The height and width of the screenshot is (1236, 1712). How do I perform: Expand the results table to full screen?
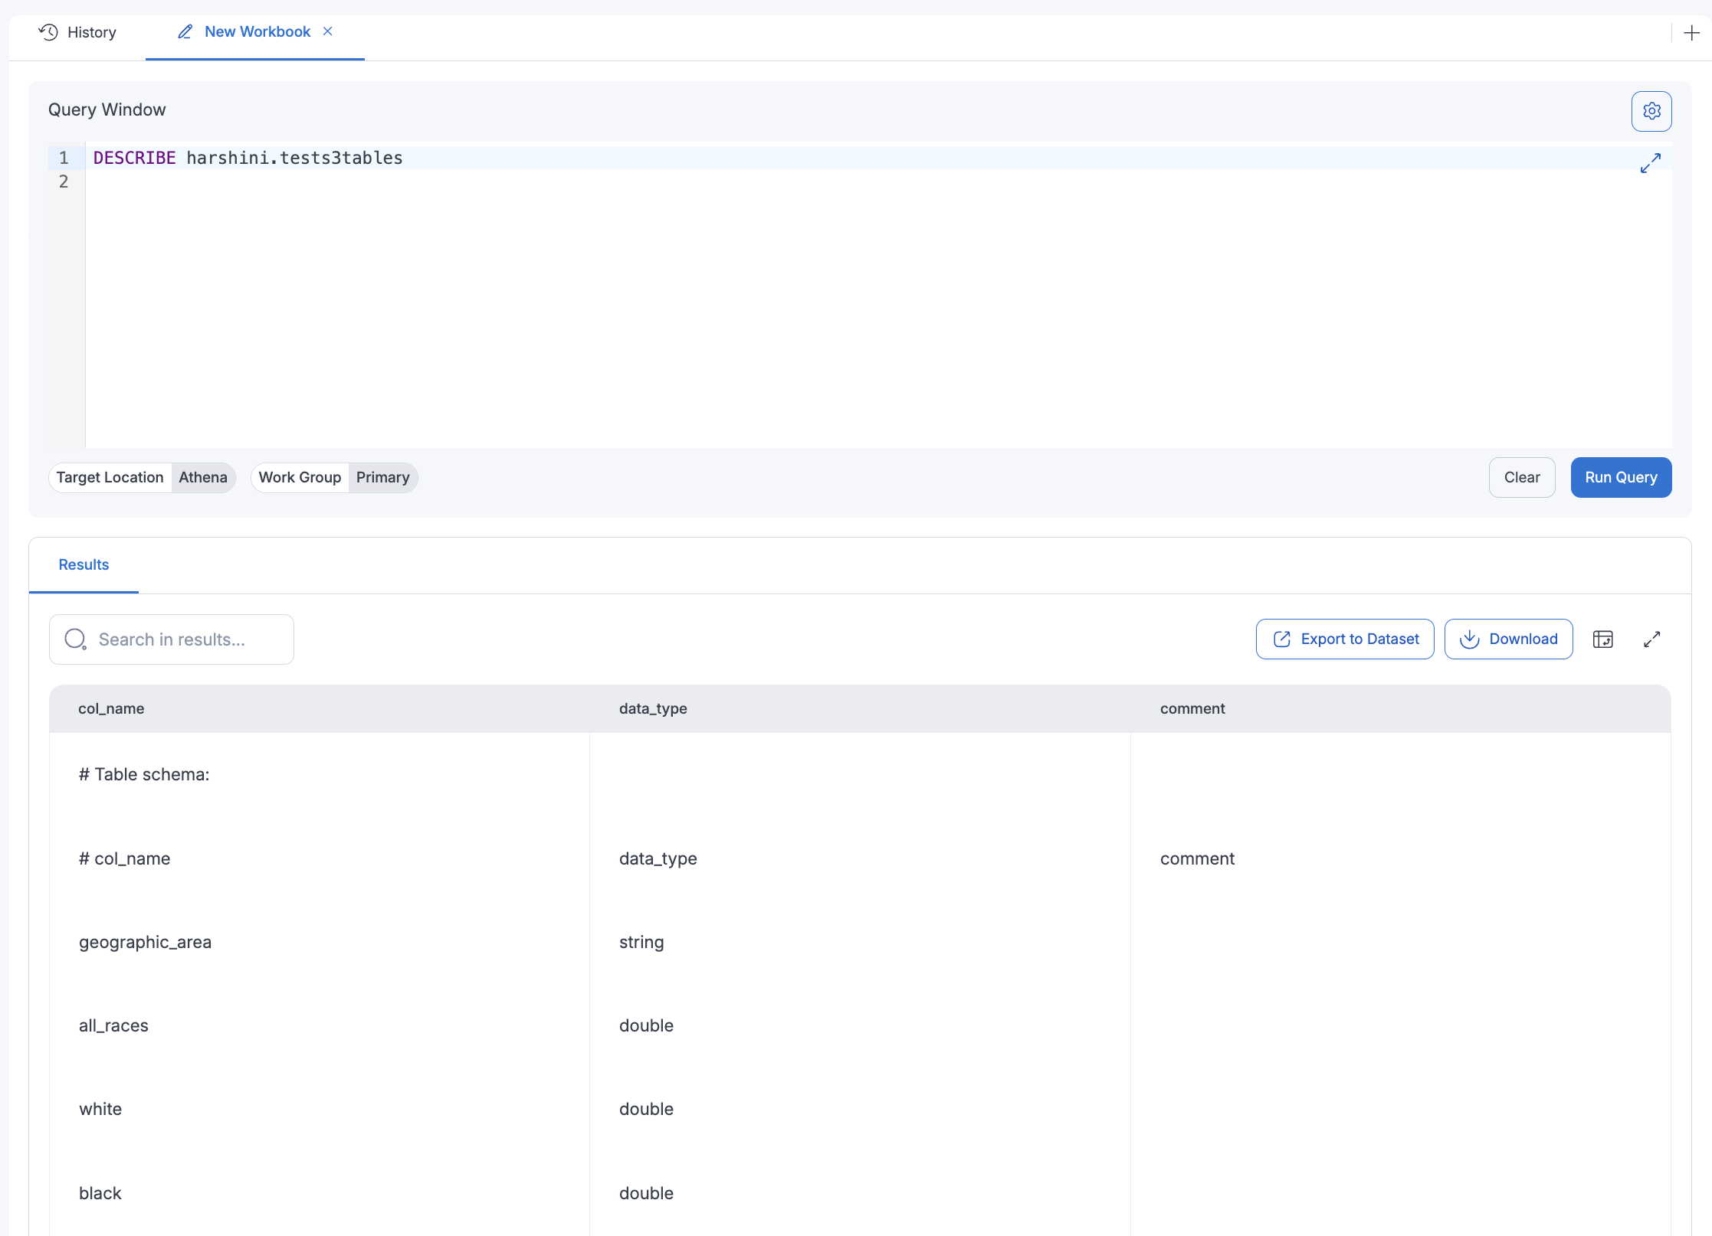pos(1652,639)
